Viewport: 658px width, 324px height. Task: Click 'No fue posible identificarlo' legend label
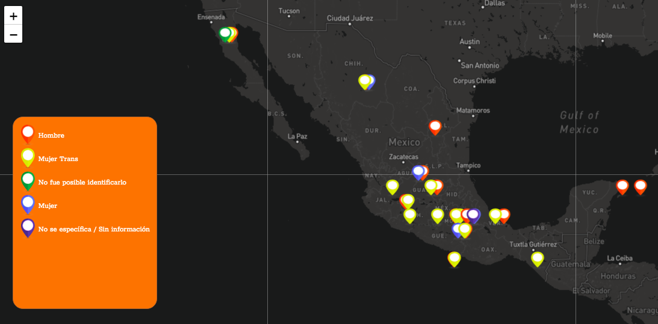point(82,182)
